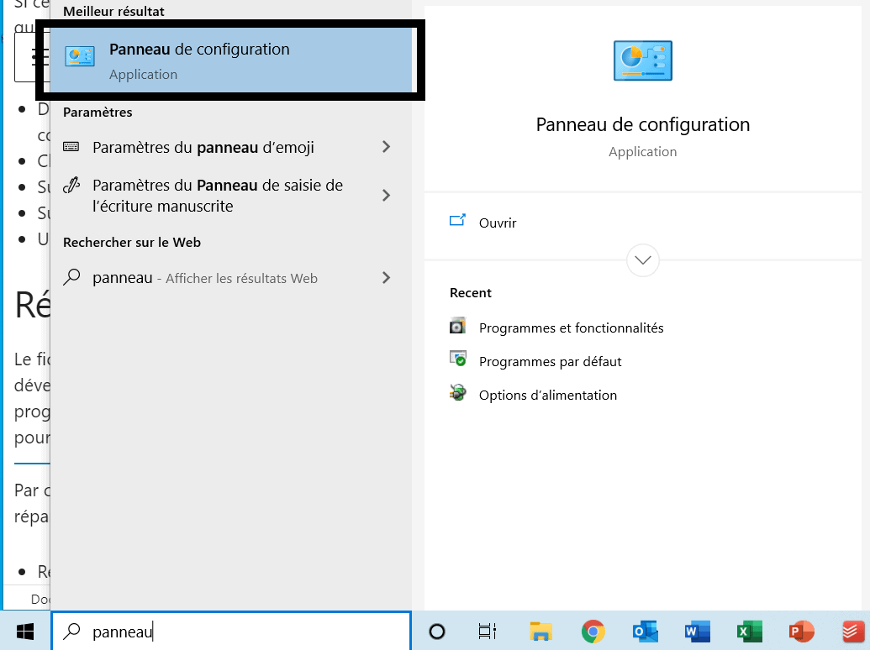
Task: Launch Google Chrome from the taskbar
Action: pos(593,632)
